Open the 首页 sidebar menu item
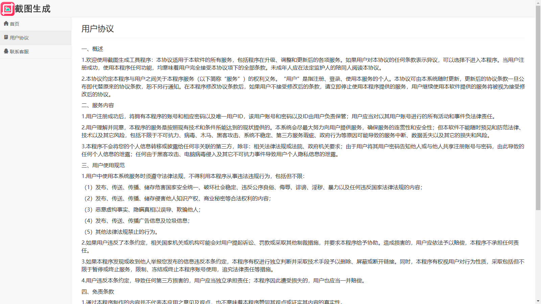 (15, 24)
